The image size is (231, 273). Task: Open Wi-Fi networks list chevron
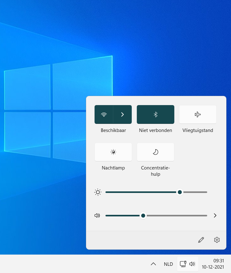click(x=122, y=114)
